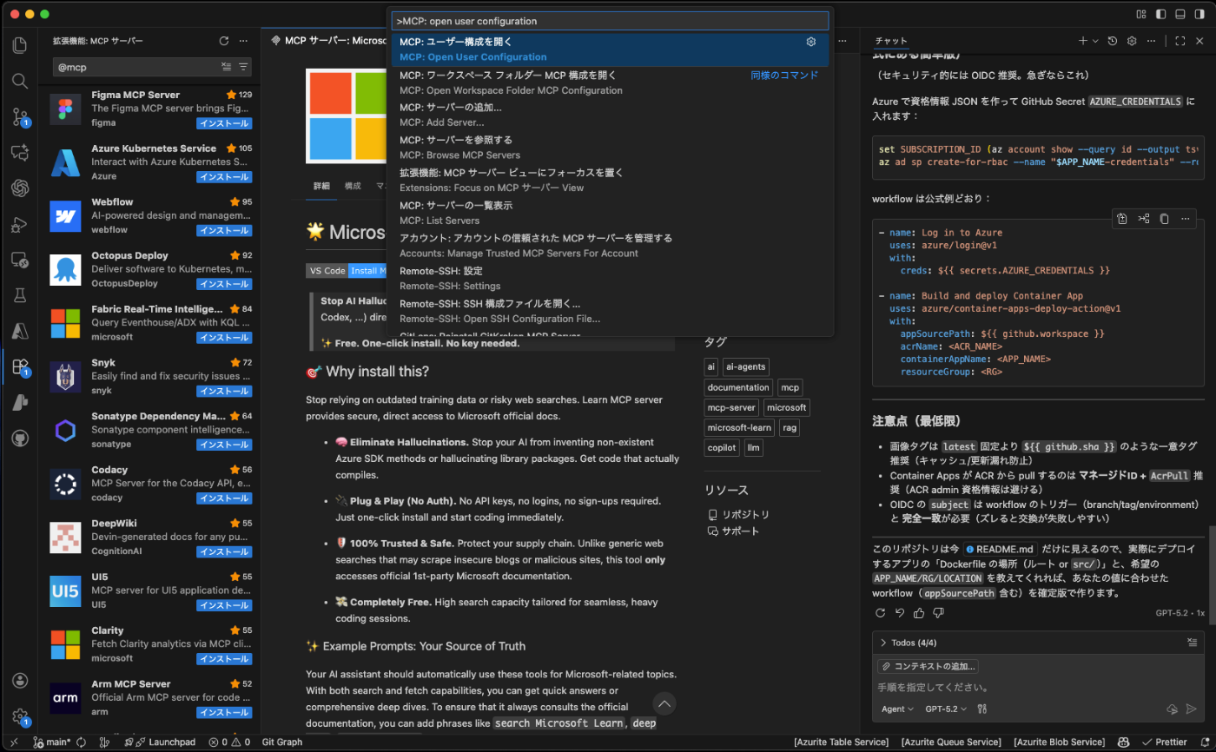Open the Explorer view in activity bar
The height and width of the screenshot is (752, 1216).
pos(19,45)
